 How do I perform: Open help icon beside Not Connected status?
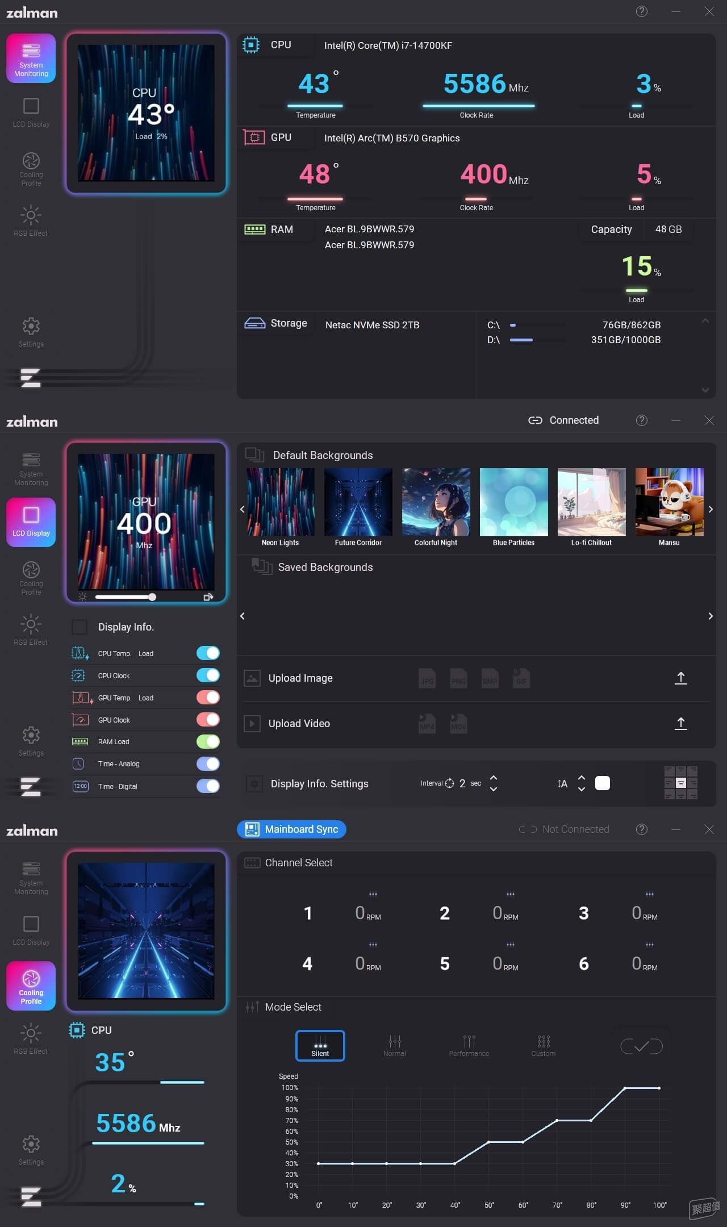[x=642, y=829]
